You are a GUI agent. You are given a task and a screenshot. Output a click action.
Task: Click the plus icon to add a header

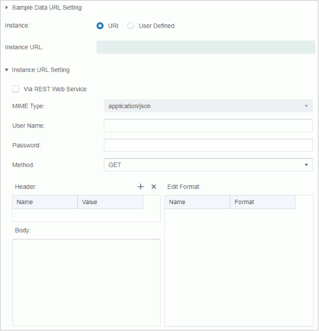point(141,187)
